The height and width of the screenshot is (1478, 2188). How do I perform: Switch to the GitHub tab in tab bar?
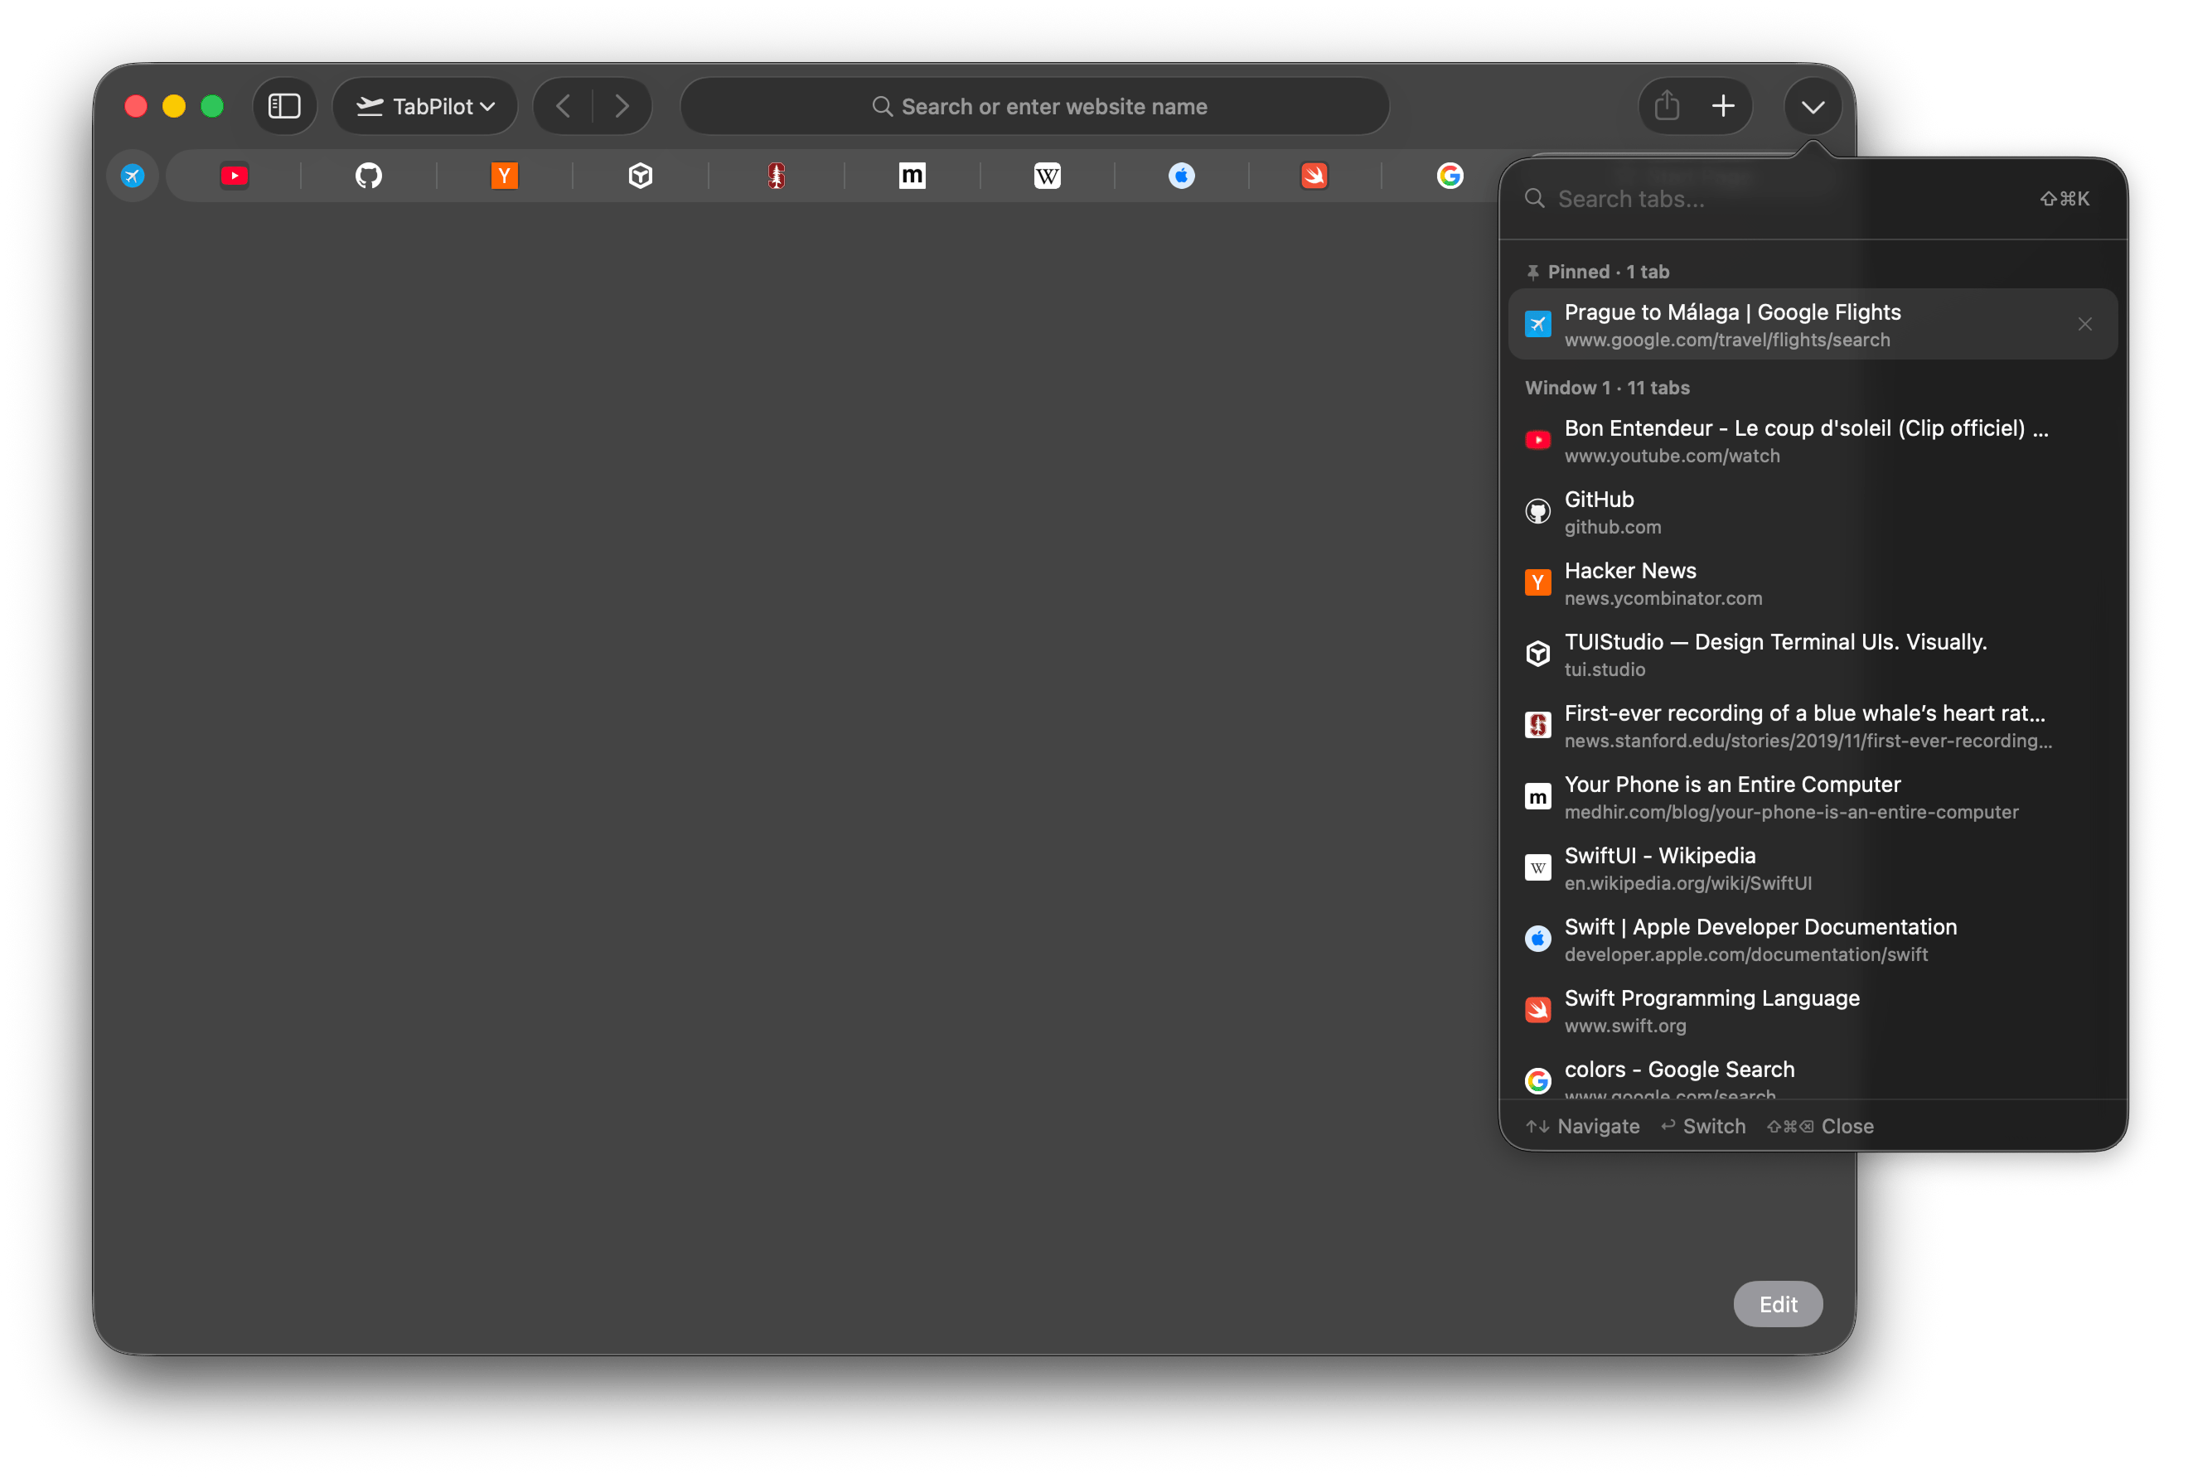pos(369,176)
